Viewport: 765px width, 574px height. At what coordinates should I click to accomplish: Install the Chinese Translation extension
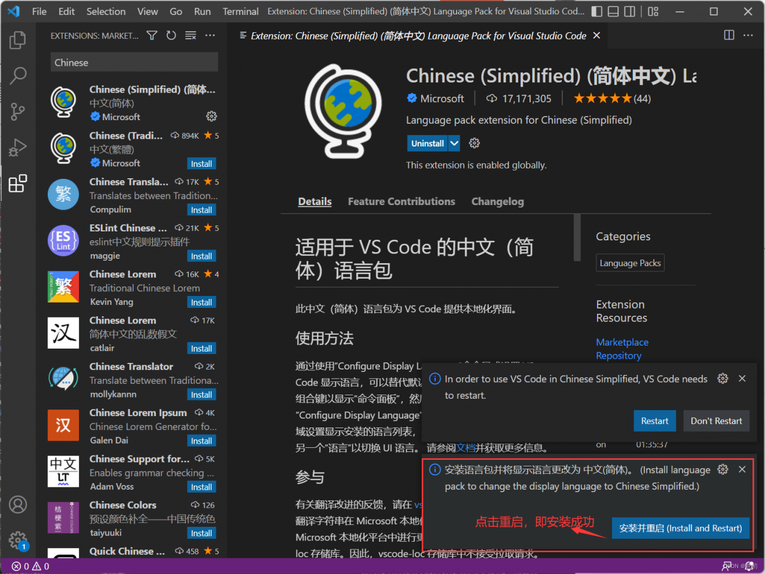pyautogui.click(x=201, y=210)
